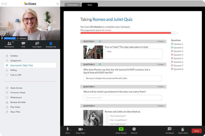Click the Teaching Tools icon
Image resolution: width=205 pixels, height=136 pixels.
[x=51, y=44]
